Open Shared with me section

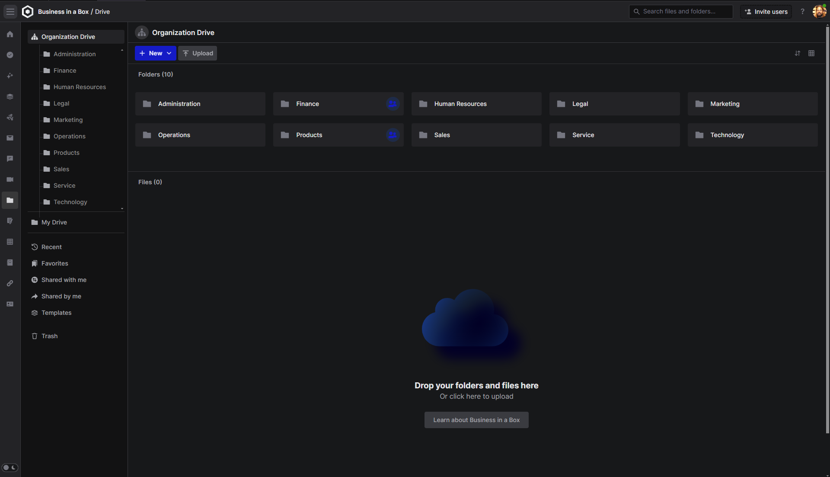(x=64, y=280)
